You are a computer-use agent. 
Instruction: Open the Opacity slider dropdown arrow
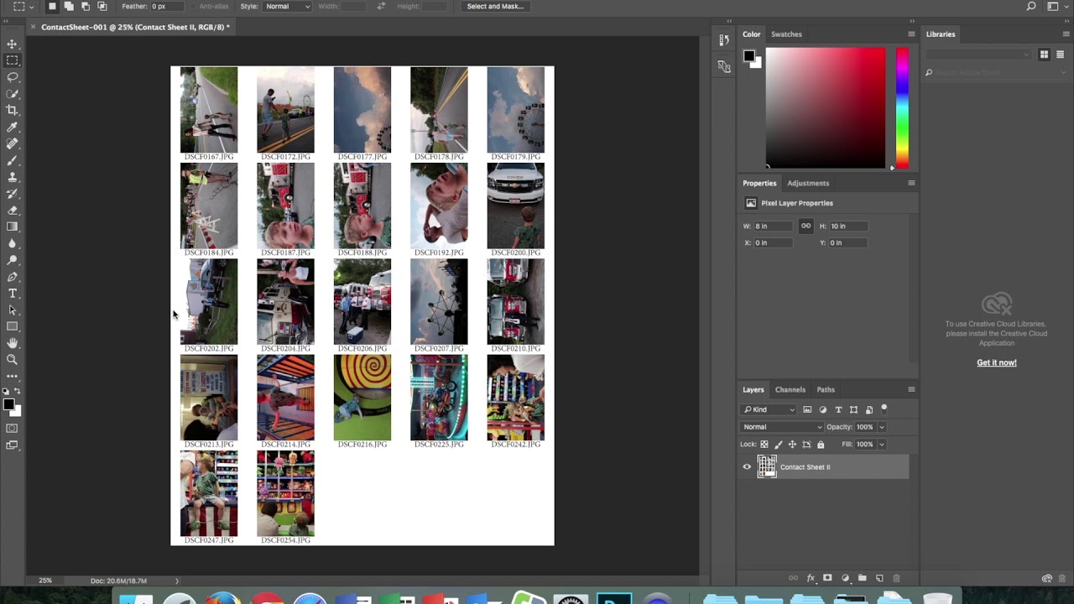coord(881,427)
